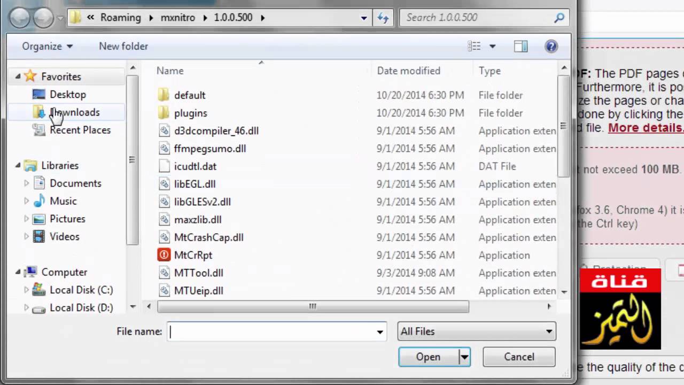Screen dimensions: 684x385
Task: Sort by the Type column header
Action: click(489, 71)
